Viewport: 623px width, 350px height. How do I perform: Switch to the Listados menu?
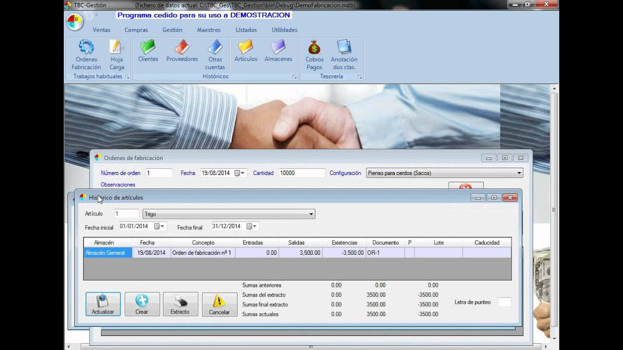point(246,30)
